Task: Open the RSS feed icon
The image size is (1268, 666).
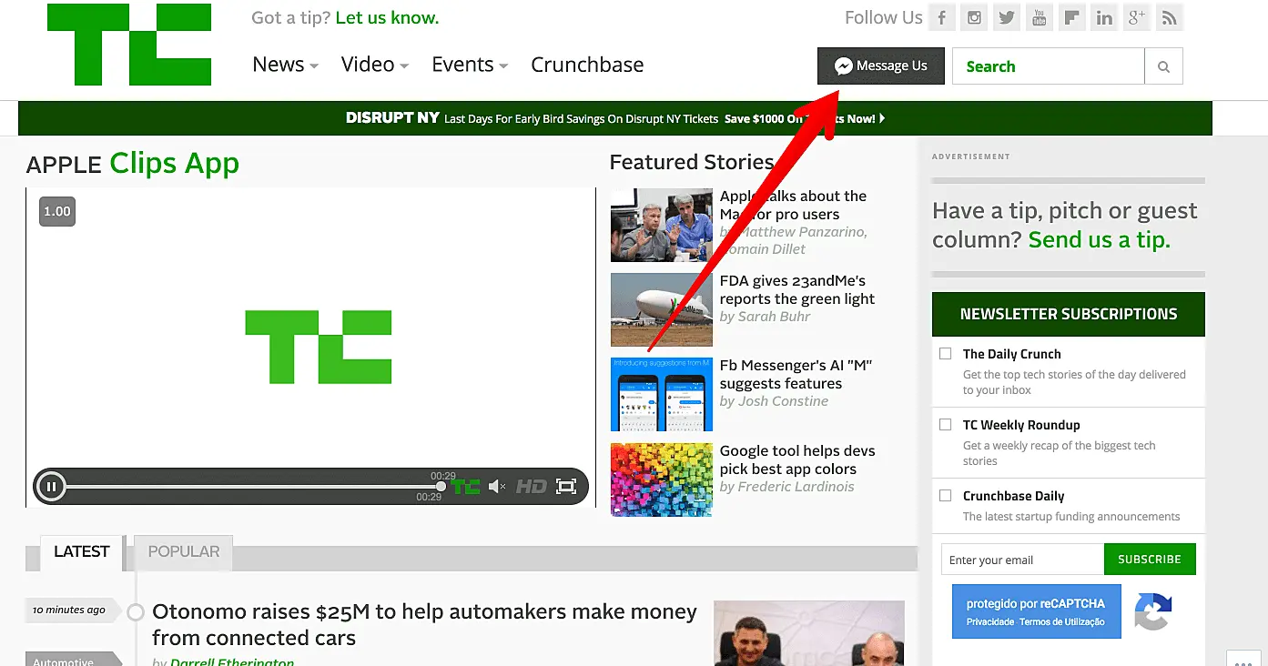Action: pos(1169,17)
